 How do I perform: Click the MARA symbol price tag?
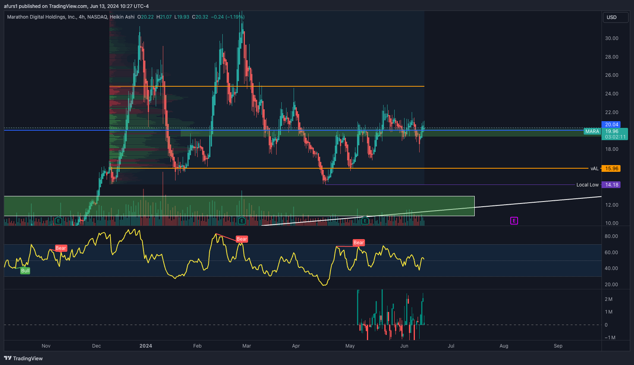coord(592,131)
